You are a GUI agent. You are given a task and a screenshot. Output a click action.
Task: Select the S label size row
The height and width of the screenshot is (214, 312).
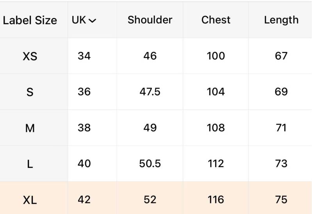pyautogui.click(x=30, y=92)
